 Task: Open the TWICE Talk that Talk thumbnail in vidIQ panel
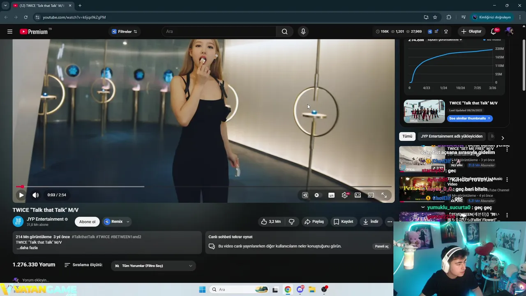[x=424, y=111]
